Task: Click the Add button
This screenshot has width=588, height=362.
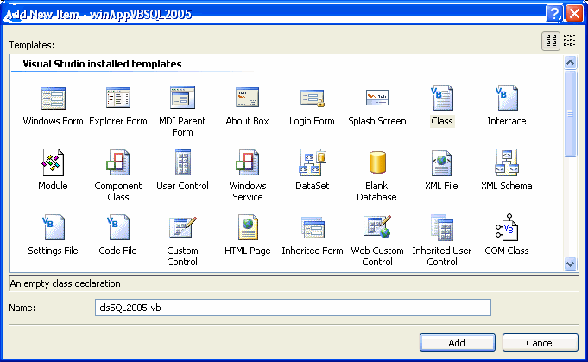Action: click(457, 342)
